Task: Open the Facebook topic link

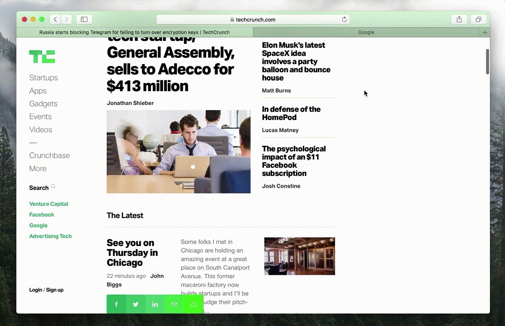Action: [42, 215]
